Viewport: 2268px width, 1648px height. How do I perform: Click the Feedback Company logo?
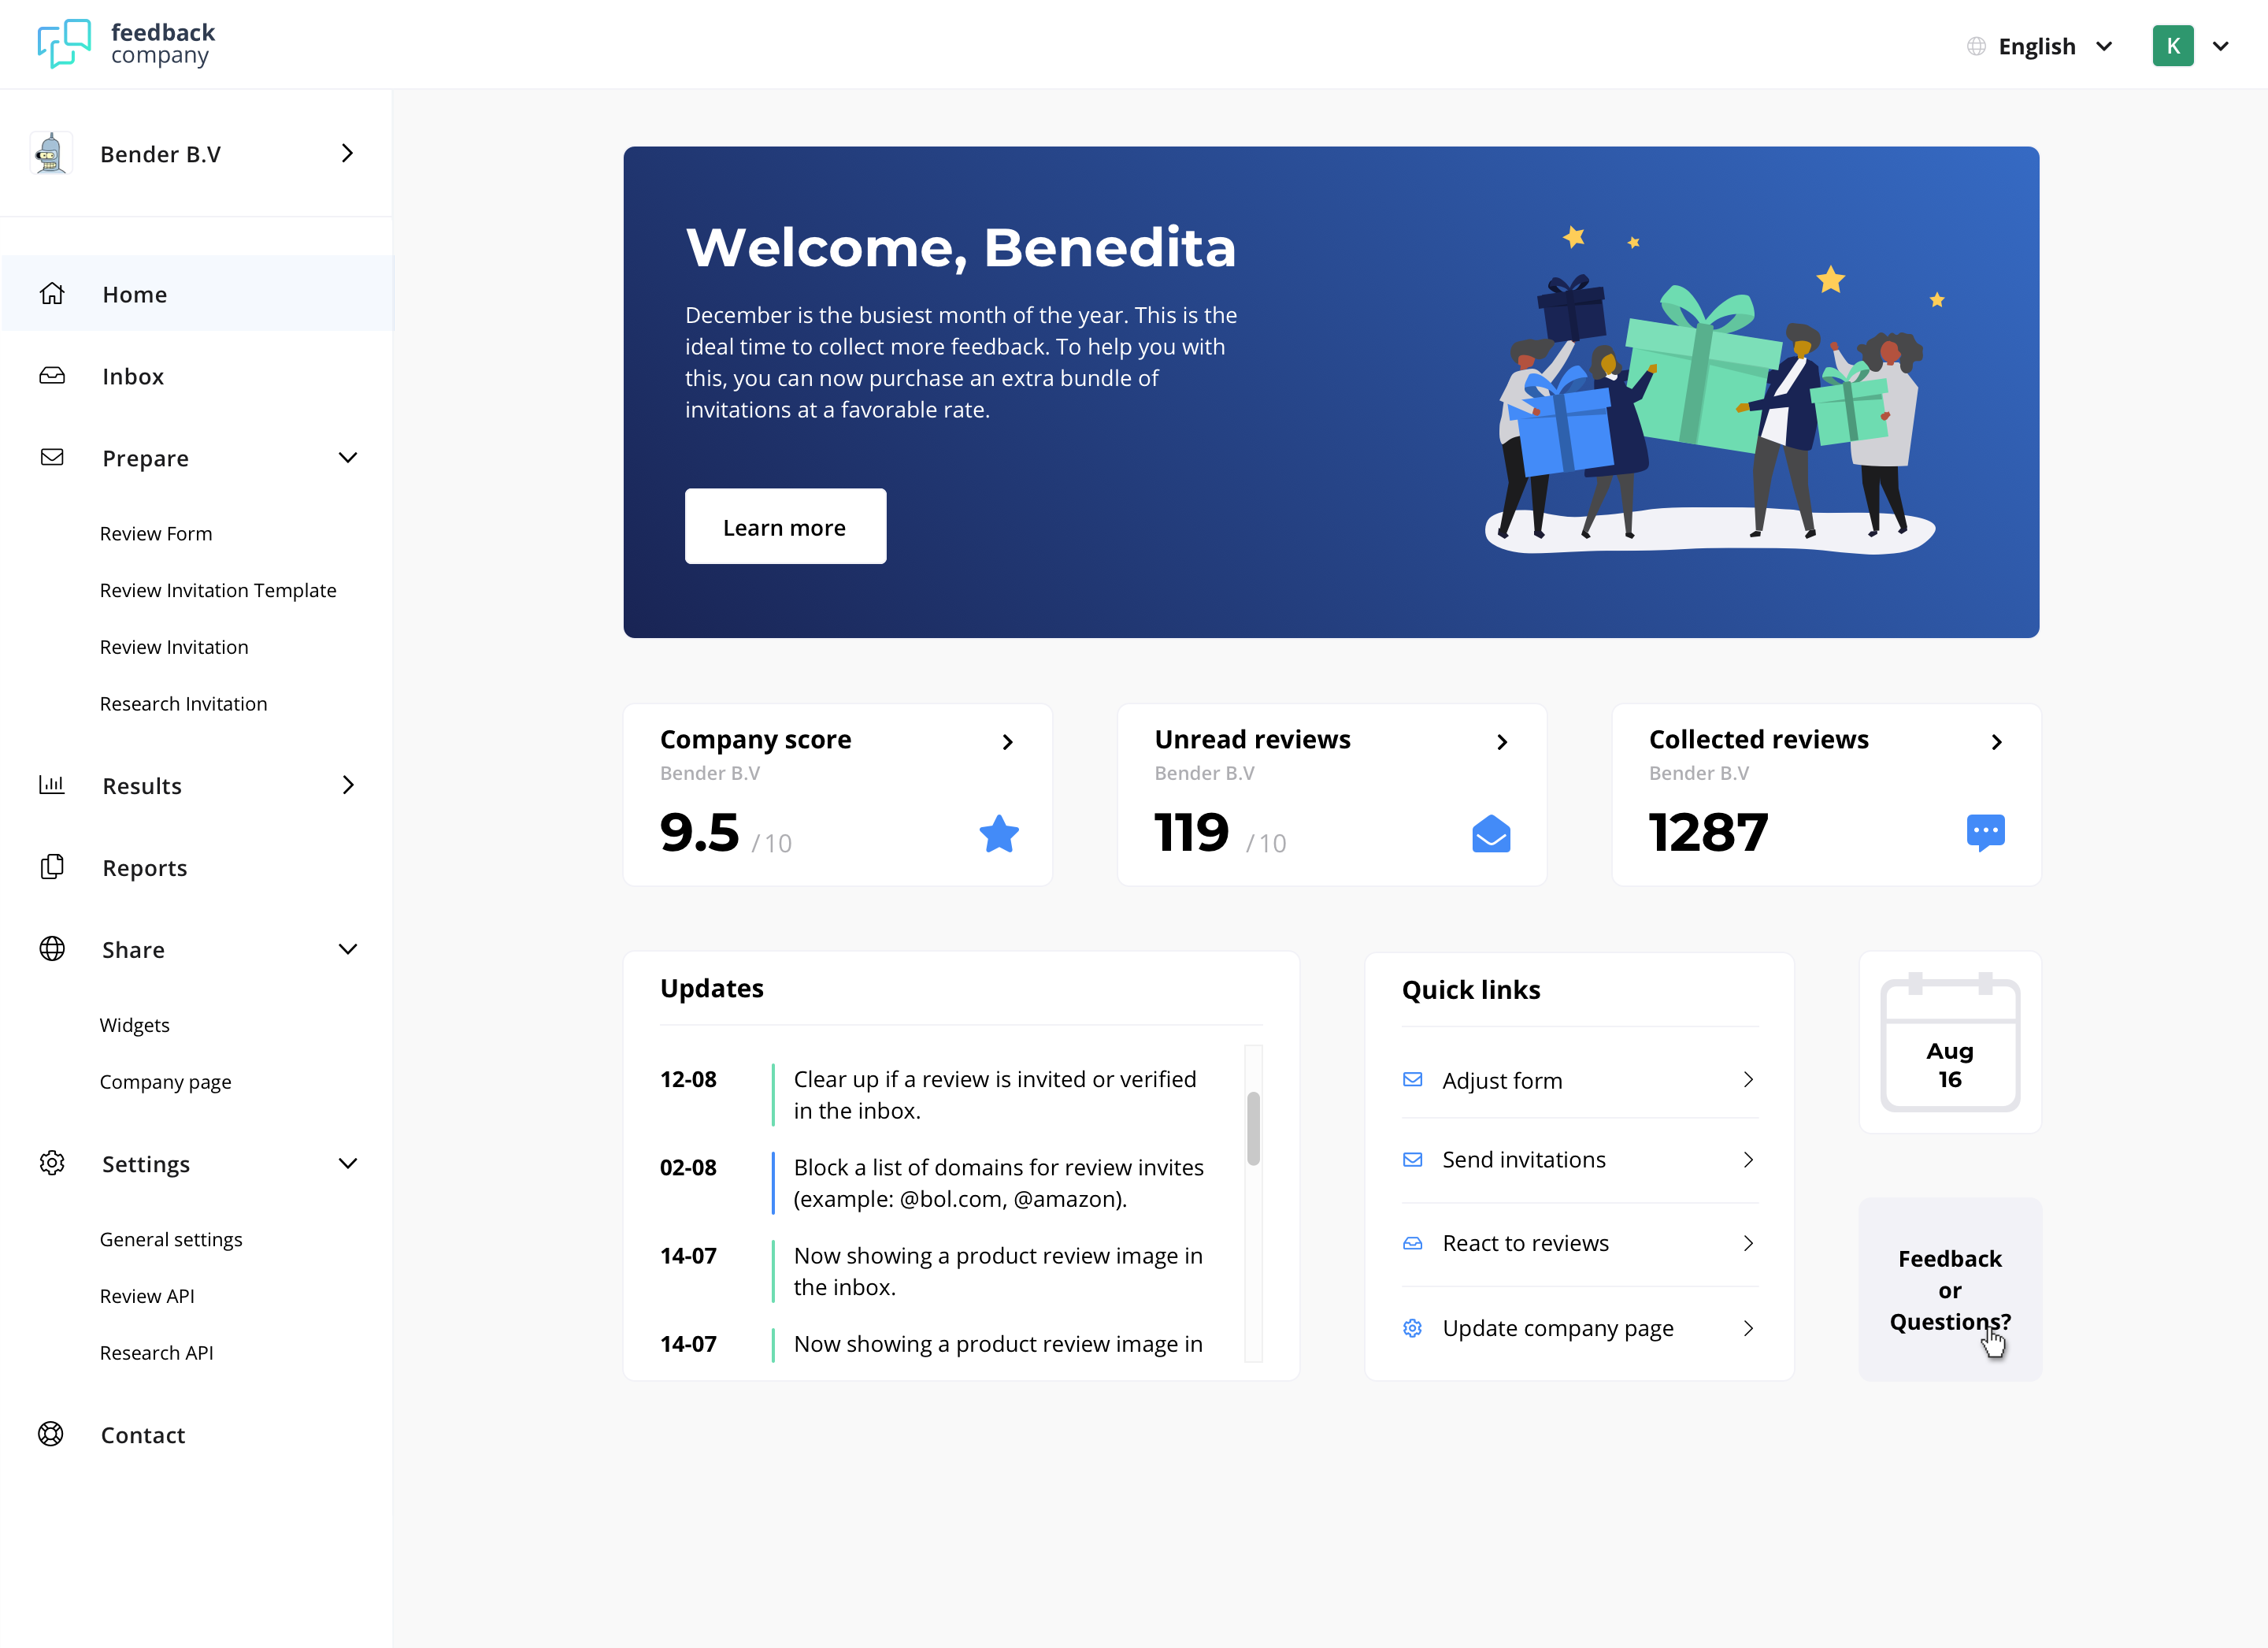pyautogui.click(x=126, y=44)
